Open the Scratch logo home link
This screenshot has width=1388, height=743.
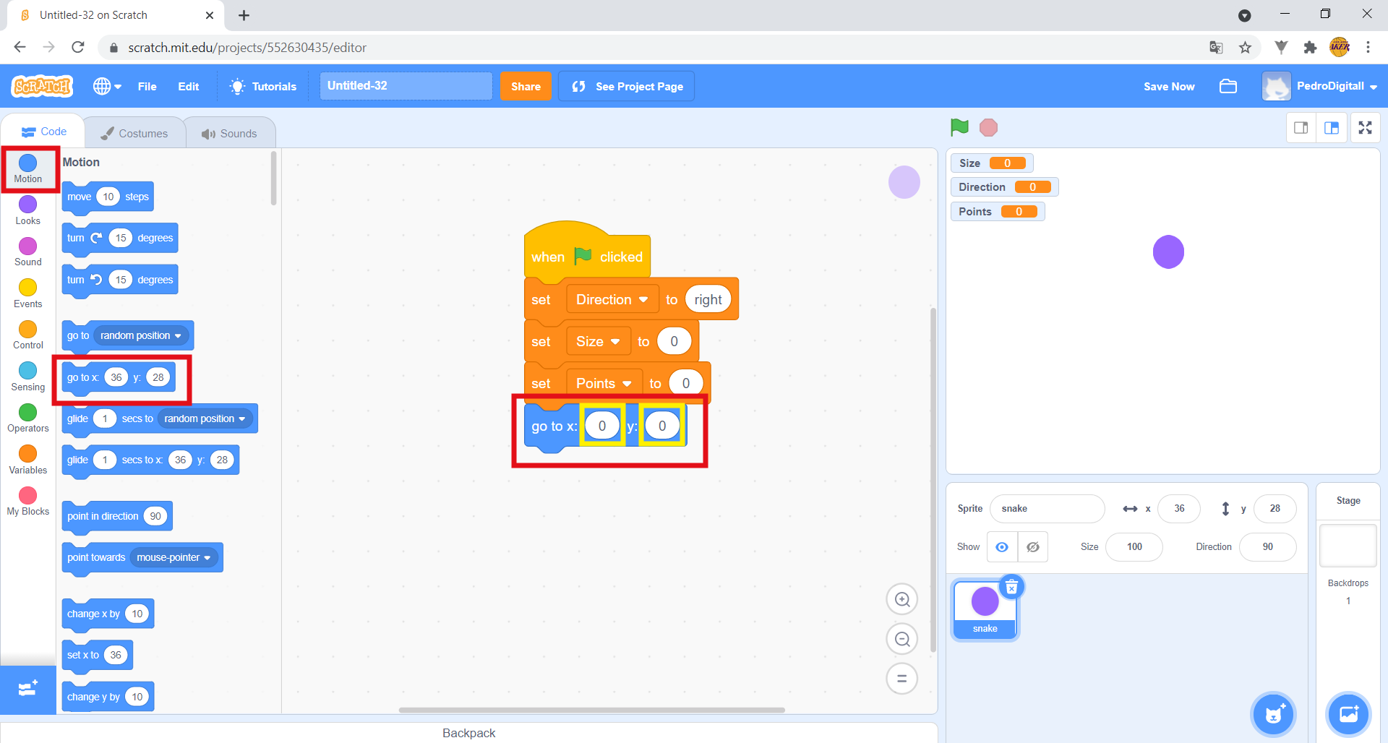(42, 86)
